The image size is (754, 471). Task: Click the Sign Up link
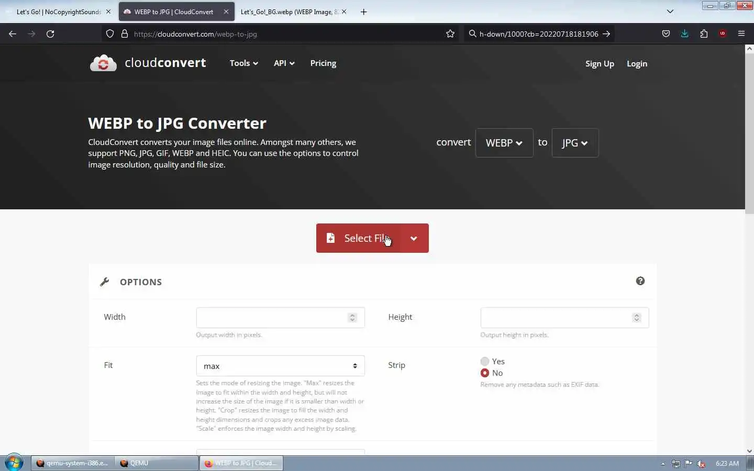[600, 64]
